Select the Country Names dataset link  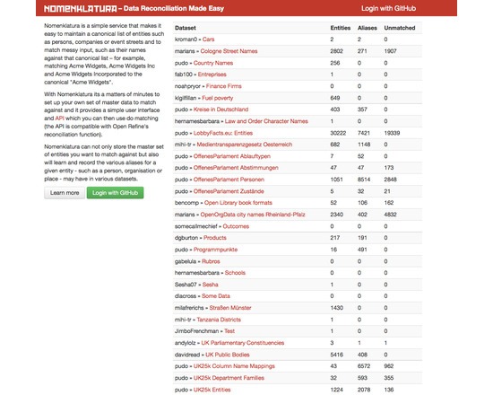(213, 63)
